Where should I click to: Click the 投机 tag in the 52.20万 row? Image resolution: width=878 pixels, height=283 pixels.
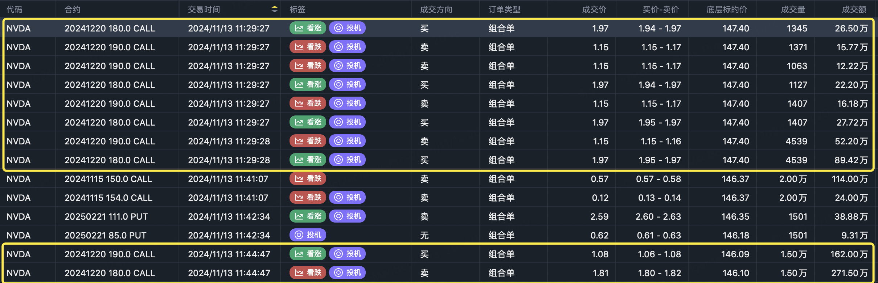click(347, 141)
